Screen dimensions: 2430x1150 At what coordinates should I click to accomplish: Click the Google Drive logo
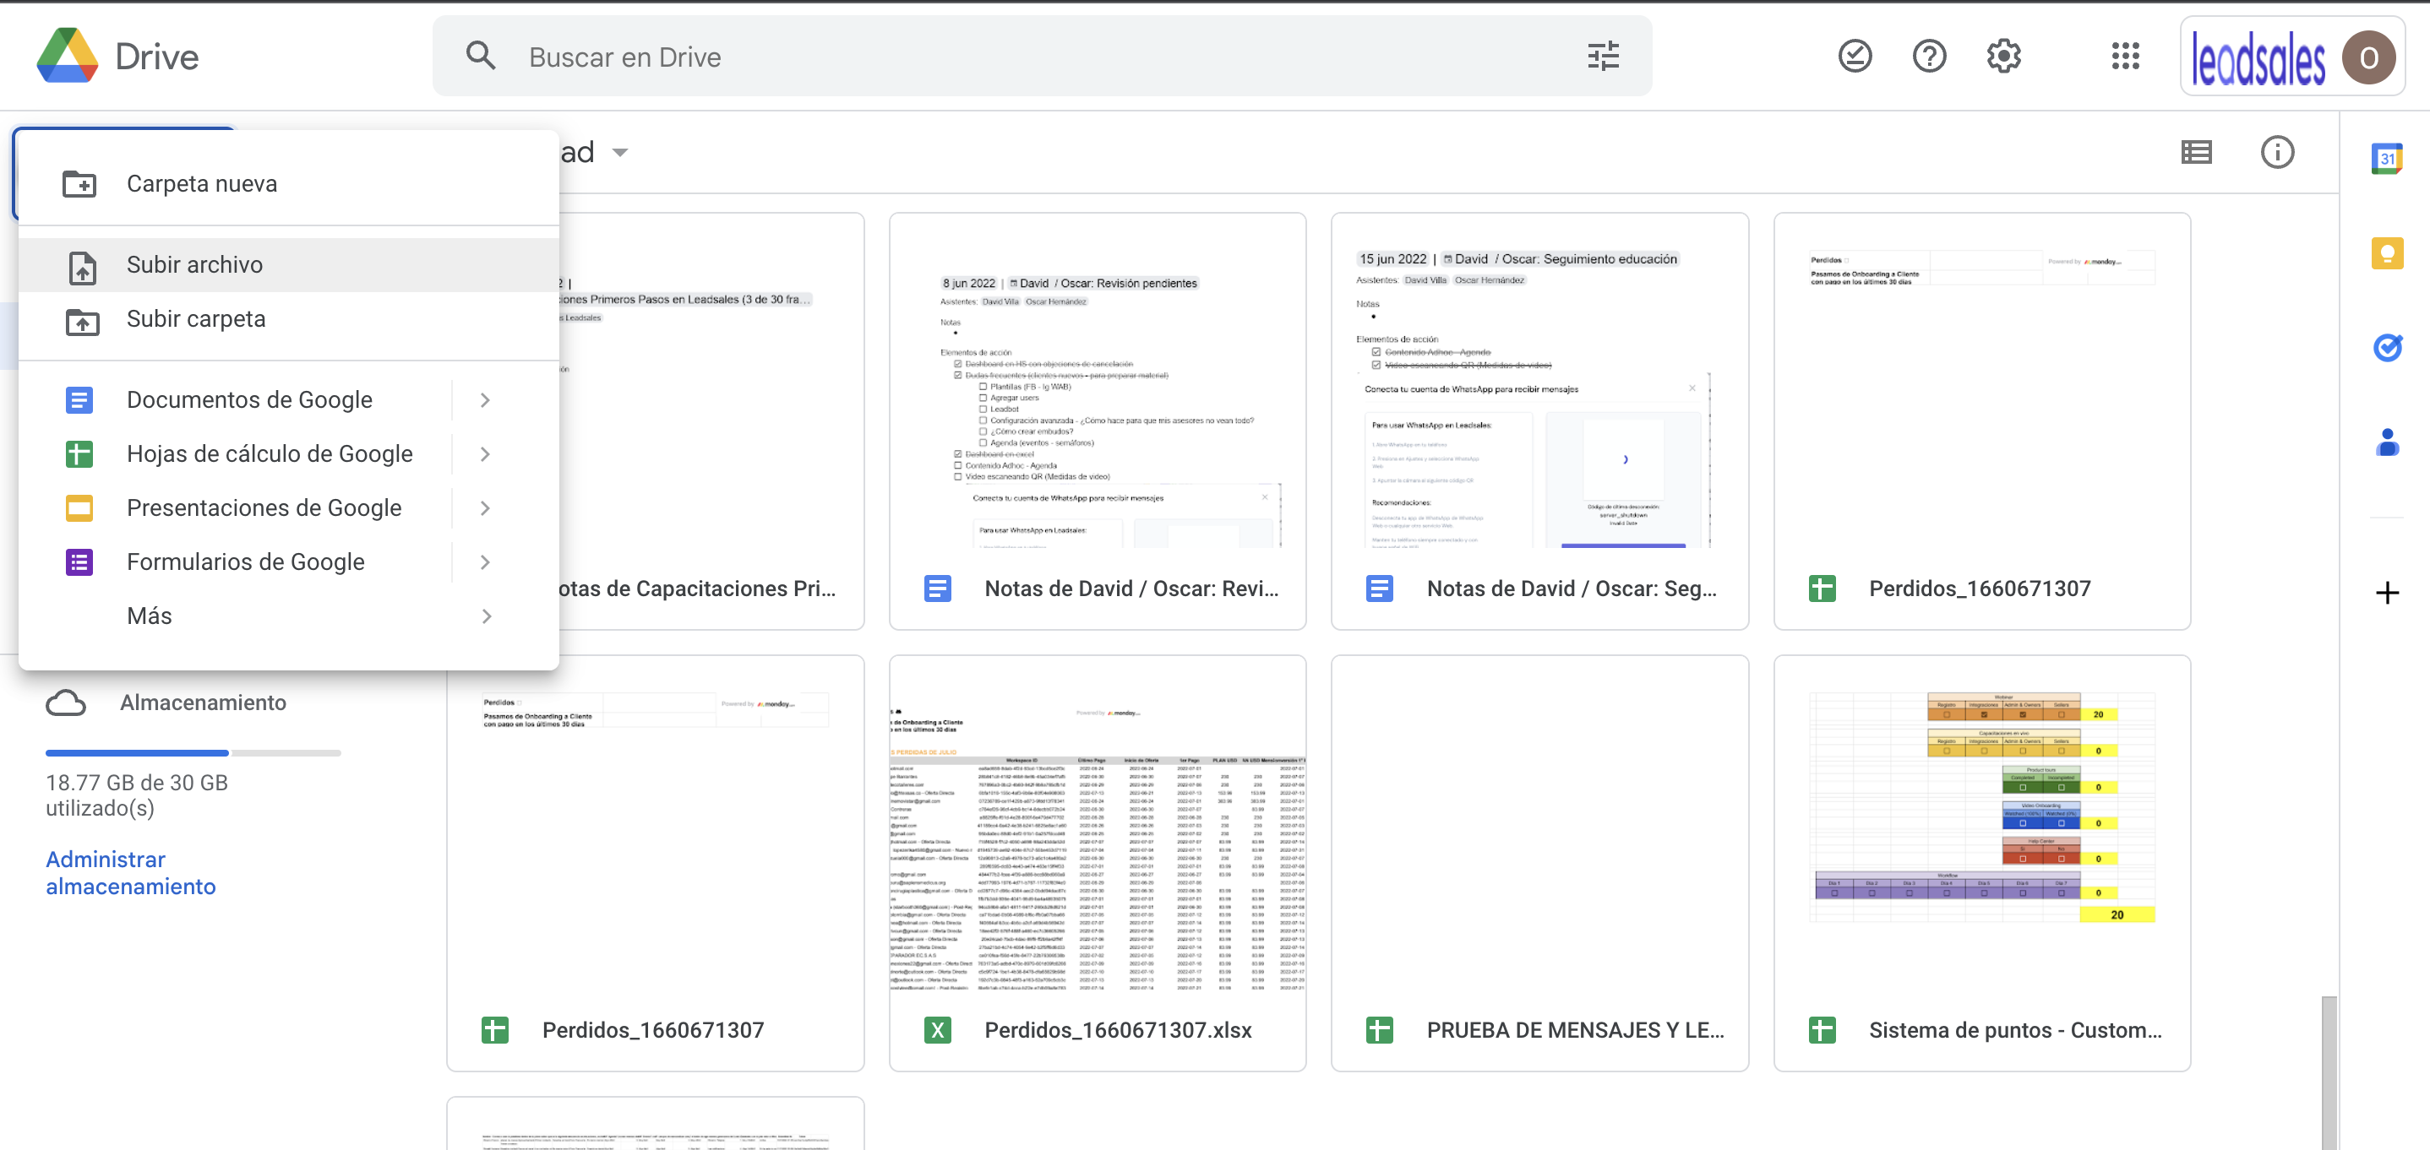tap(67, 56)
